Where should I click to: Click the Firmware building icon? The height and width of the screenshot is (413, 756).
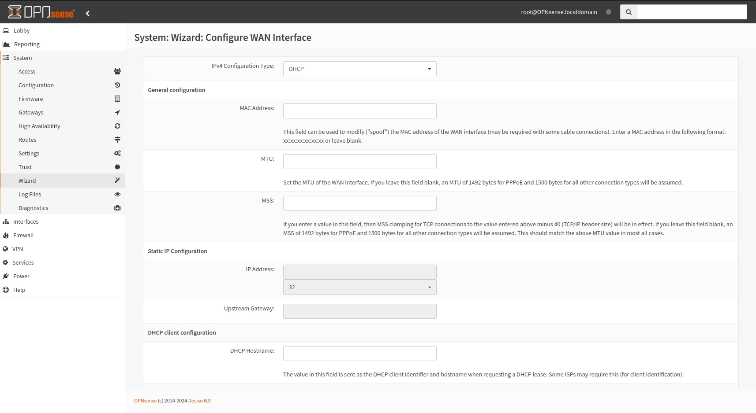[117, 99]
